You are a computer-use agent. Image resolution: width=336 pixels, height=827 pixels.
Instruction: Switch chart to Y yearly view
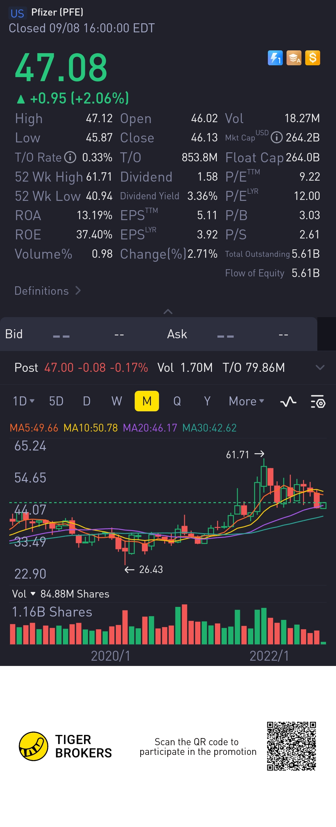(x=207, y=401)
